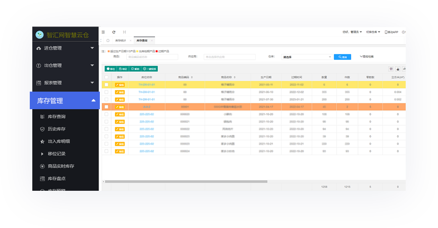The image size is (438, 228).
Task: Open the column settings grid icon
Action: point(391,69)
